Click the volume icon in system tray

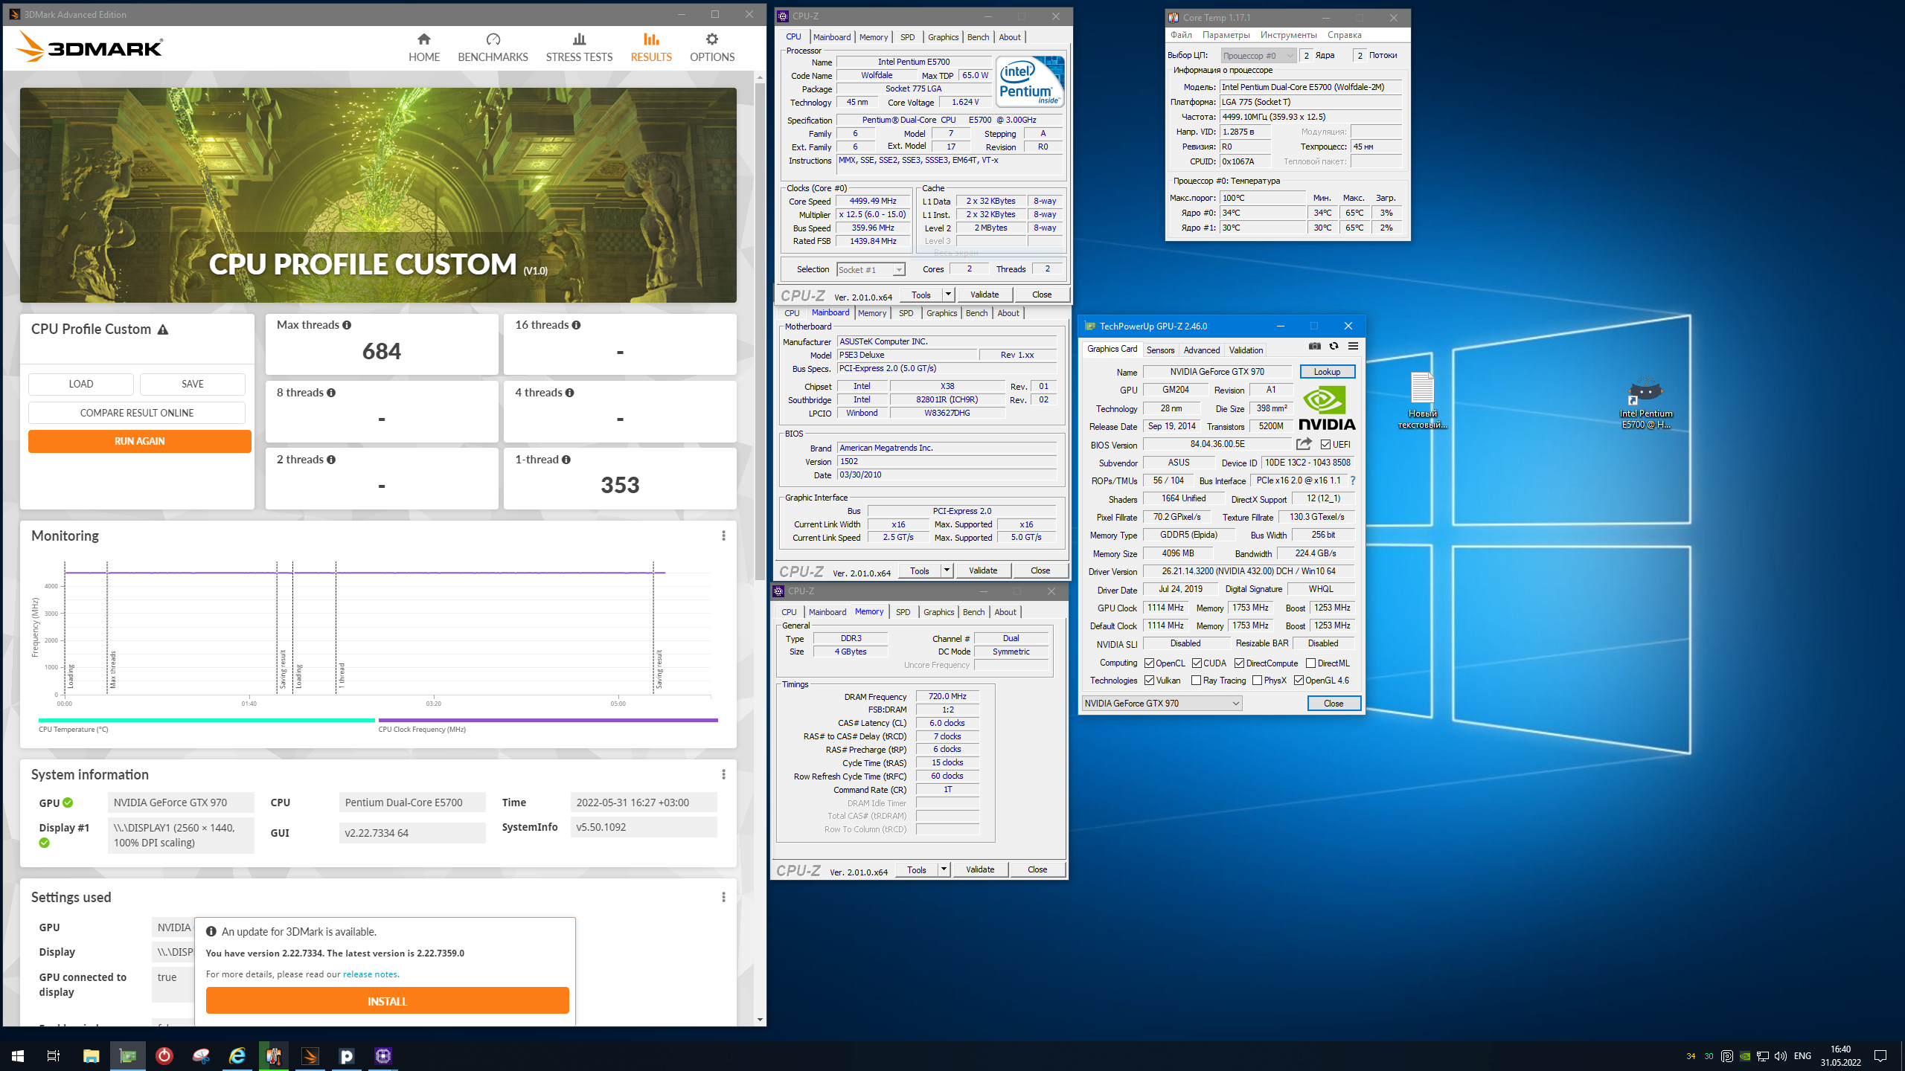click(1780, 1056)
